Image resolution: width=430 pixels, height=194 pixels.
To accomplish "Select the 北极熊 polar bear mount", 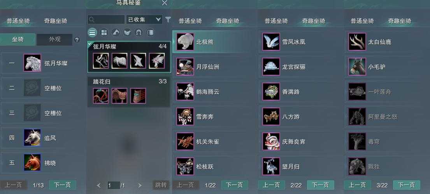I will point(214,42).
